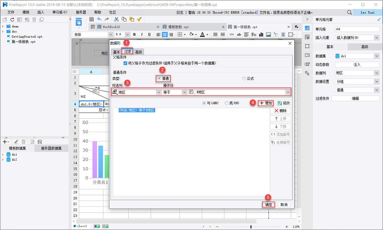Click the copy icon in toolbar
This screenshot has height=230, width=383.
124,19
